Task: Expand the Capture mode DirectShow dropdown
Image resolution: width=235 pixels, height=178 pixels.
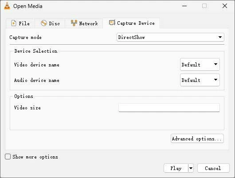Action: [x=170, y=37]
